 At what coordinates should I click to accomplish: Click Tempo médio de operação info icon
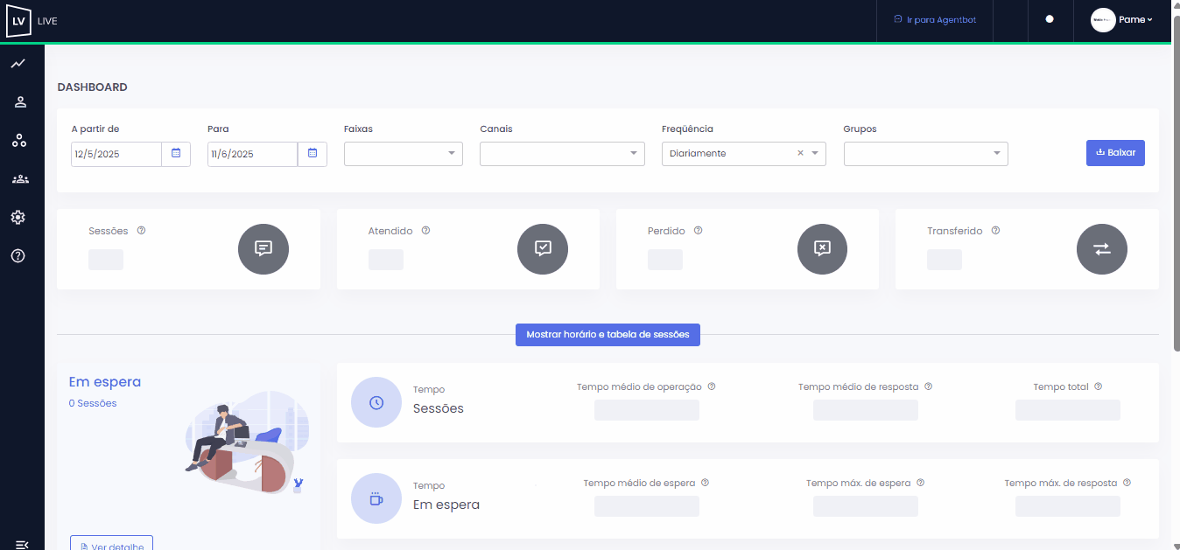(x=712, y=386)
